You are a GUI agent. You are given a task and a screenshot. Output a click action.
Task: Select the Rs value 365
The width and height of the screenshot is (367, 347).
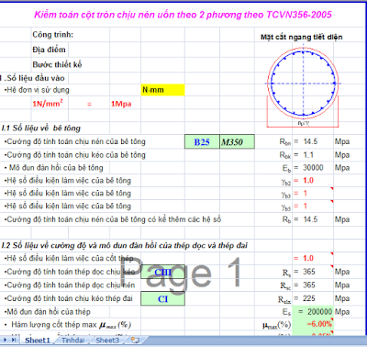309,272
